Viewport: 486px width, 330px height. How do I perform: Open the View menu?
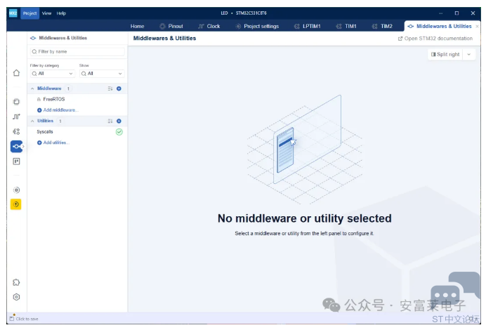(46, 13)
